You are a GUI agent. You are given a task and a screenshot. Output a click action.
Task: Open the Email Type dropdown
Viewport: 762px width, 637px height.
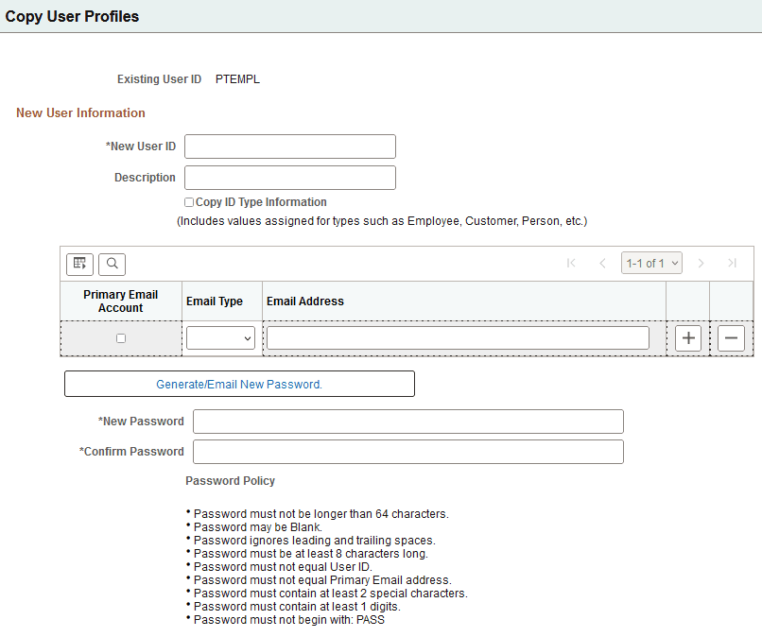(220, 337)
